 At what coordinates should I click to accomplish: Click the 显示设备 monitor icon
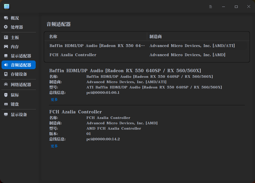click(6, 115)
